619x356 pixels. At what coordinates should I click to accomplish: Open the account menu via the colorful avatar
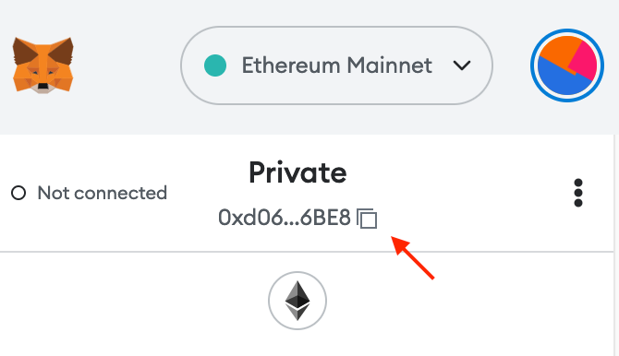[567, 65]
